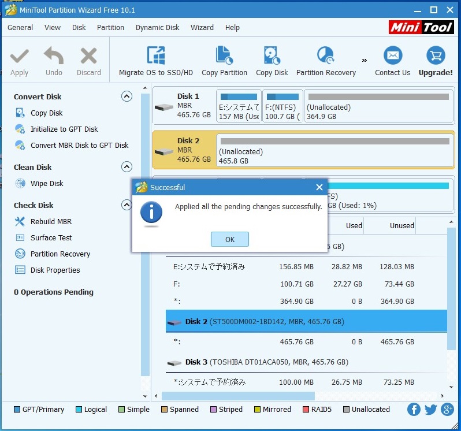This screenshot has height=431, width=461.
Task: Select Disk 1 unallocated 364.9 GB block
Action: (379, 106)
